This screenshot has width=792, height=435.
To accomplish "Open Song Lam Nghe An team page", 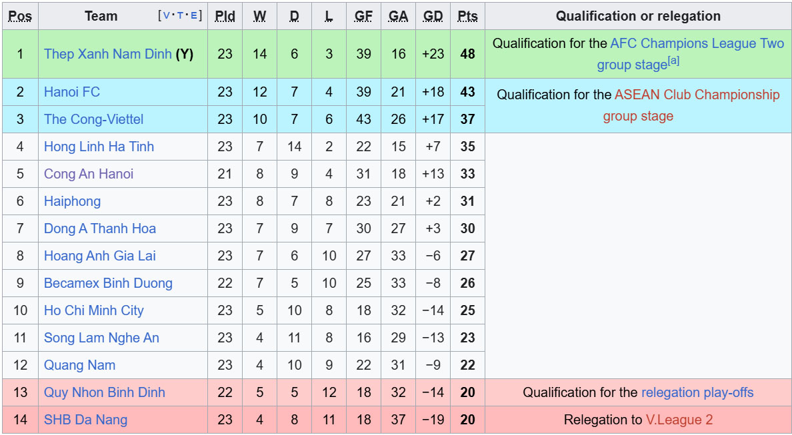I will click(101, 338).
